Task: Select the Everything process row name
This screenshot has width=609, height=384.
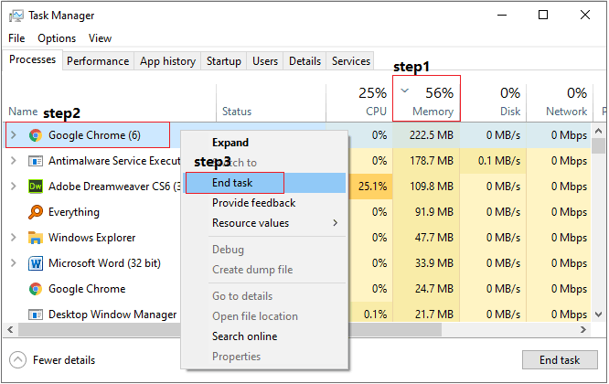Action: click(x=74, y=212)
